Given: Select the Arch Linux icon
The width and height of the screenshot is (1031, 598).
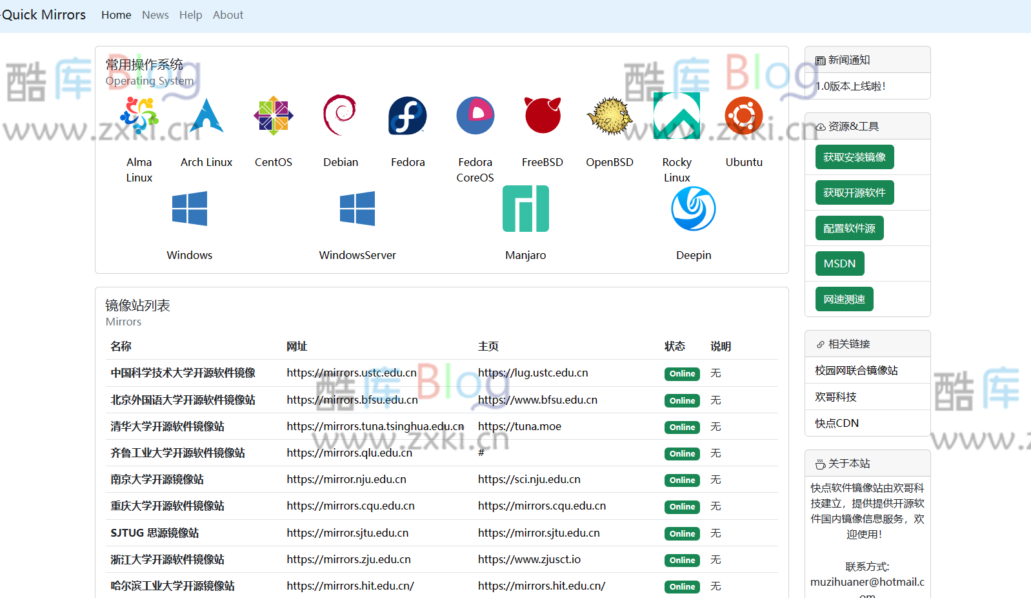Looking at the screenshot, I should pos(206,116).
